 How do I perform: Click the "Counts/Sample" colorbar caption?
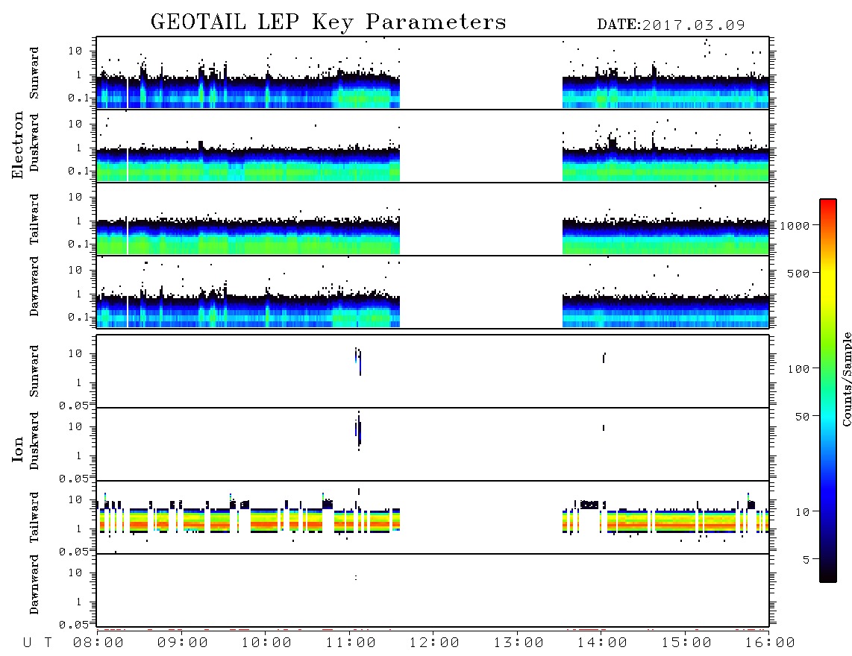(846, 379)
